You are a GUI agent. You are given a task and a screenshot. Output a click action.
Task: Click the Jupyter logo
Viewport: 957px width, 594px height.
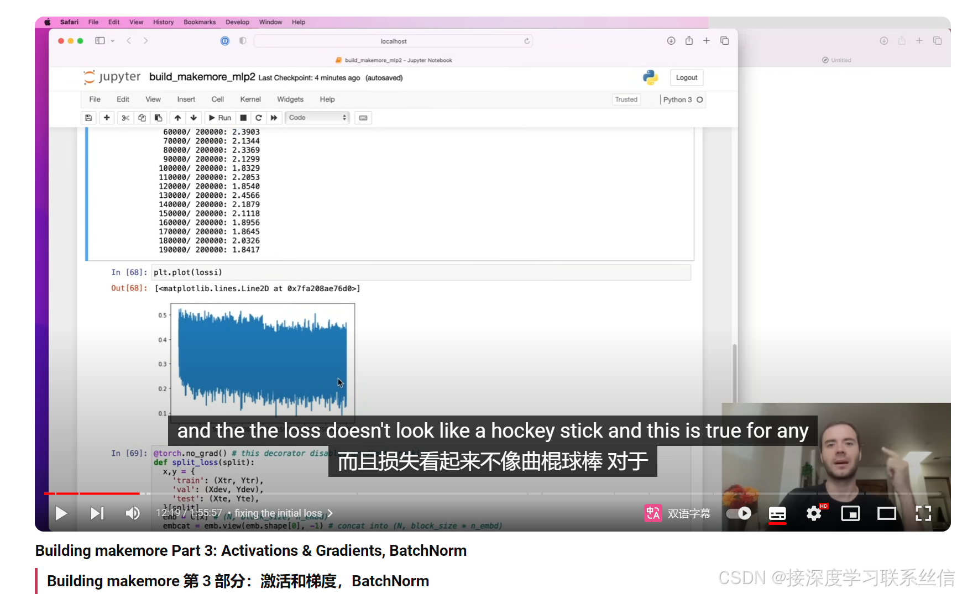112,77
